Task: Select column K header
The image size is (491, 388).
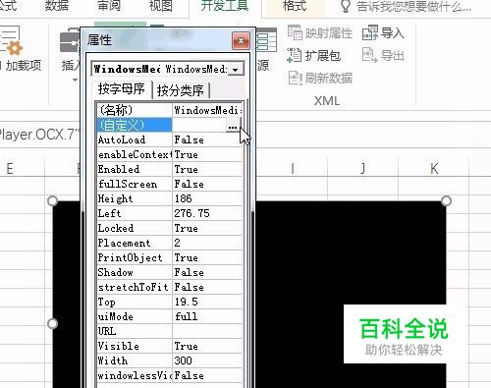Action: (x=434, y=169)
